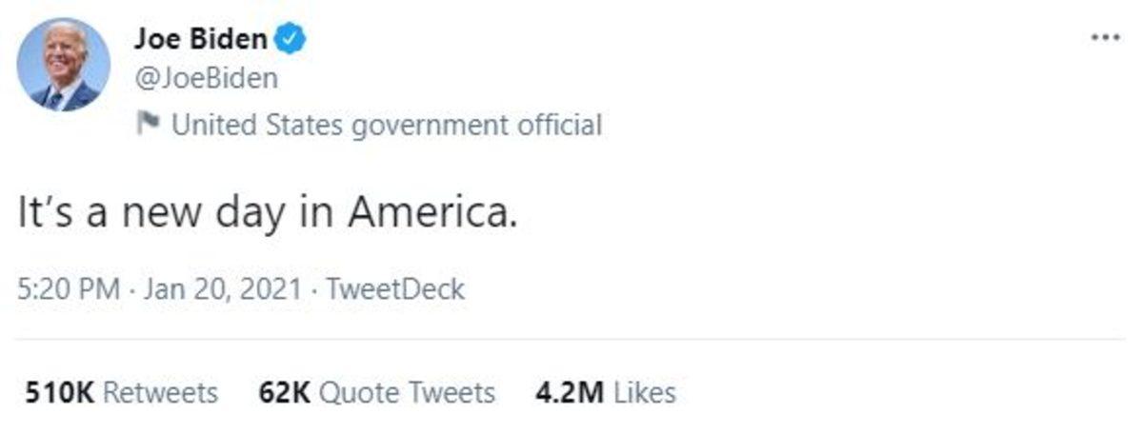Open the @JoeBiden handle link

coord(207,78)
